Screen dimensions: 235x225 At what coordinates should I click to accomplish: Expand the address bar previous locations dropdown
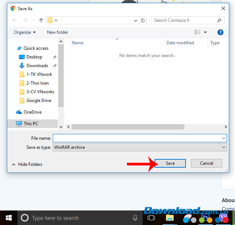click(x=135, y=20)
